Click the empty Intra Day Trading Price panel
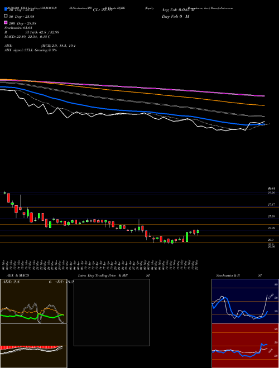Viewport: 279px width, 368px height. coord(112,312)
